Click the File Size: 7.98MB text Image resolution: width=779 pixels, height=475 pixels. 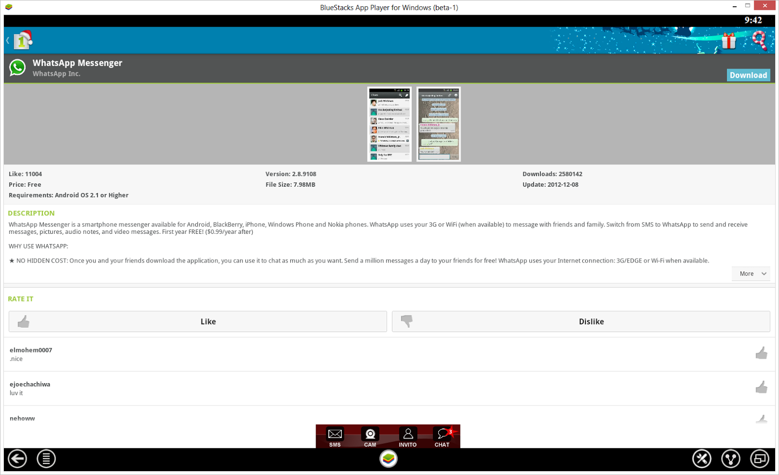(290, 185)
